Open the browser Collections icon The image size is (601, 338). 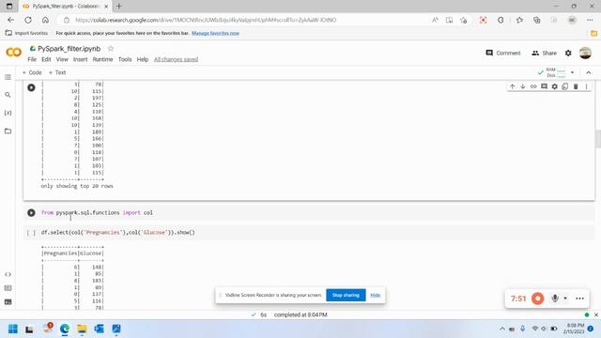pyautogui.click(x=536, y=20)
